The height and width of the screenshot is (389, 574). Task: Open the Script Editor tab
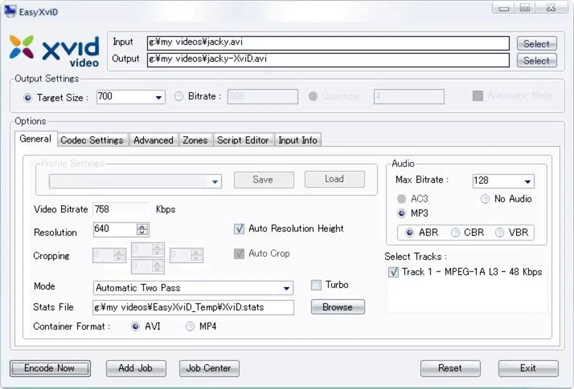[x=243, y=140]
